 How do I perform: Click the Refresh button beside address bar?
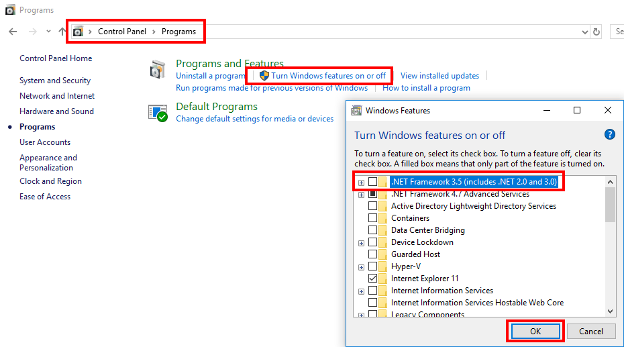click(x=596, y=32)
